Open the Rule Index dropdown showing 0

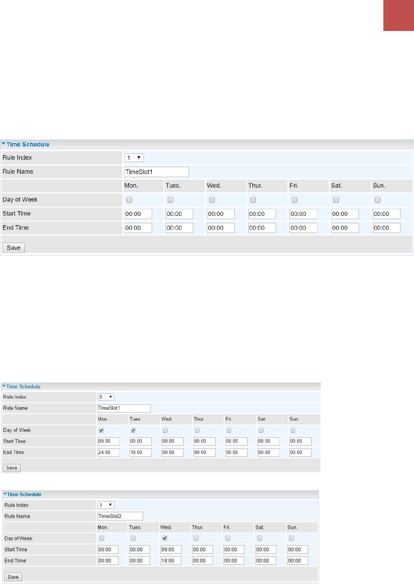(x=106, y=397)
